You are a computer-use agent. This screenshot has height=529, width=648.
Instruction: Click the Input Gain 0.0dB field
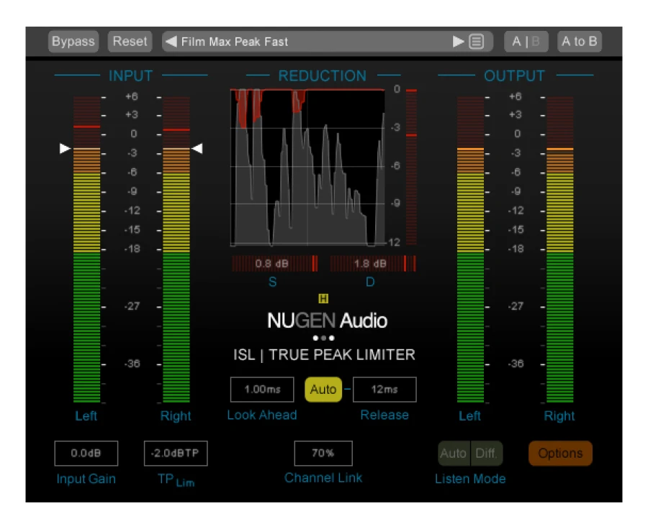[x=86, y=453]
